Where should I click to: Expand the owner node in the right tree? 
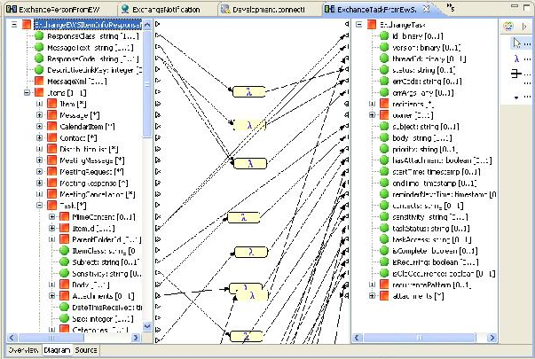[x=371, y=114]
